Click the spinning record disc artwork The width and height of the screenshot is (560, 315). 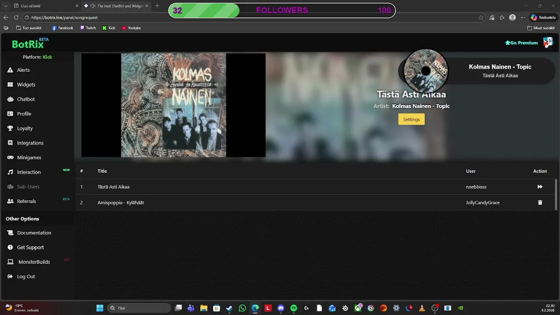click(x=426, y=71)
